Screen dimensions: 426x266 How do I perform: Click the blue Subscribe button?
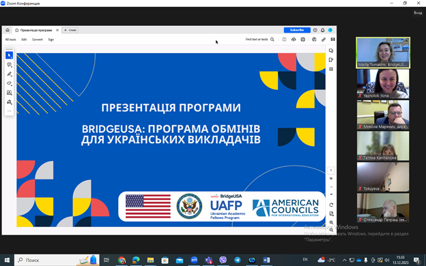[x=297, y=30]
